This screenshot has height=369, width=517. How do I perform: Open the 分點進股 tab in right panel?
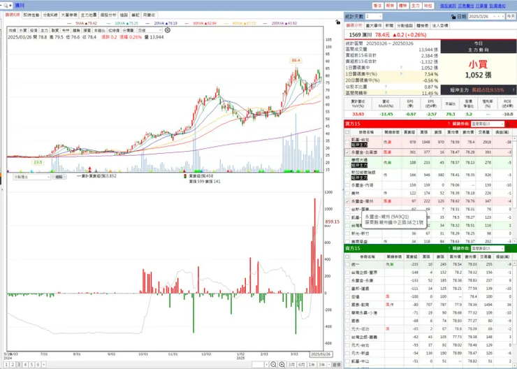tap(405, 25)
